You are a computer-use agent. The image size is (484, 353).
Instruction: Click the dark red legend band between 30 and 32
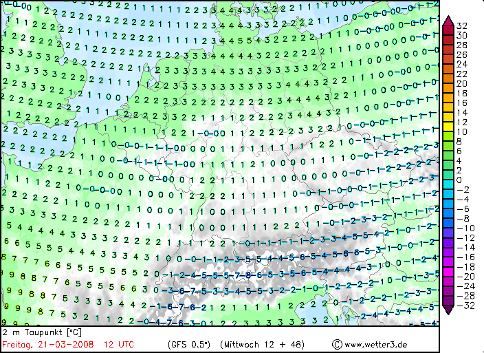tap(448, 30)
